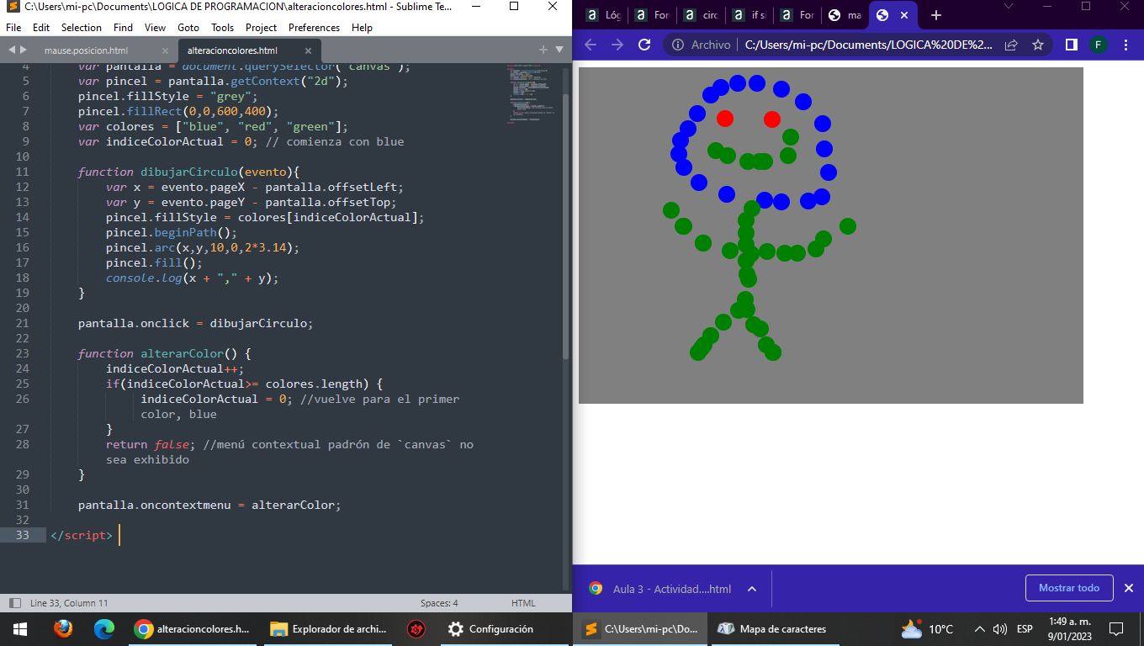The width and height of the screenshot is (1144, 646).
Task: Bookmark this page with the star icon
Action: tap(1038, 45)
